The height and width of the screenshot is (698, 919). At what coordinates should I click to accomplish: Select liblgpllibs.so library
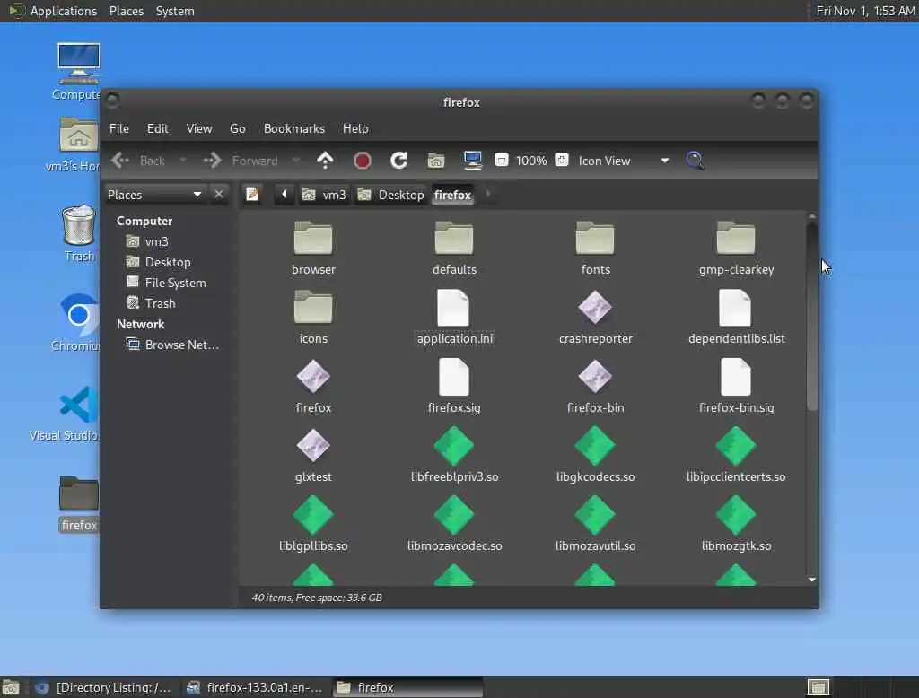(x=313, y=525)
